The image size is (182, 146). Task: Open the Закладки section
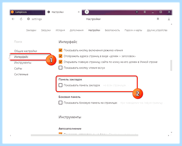(x=31, y=30)
